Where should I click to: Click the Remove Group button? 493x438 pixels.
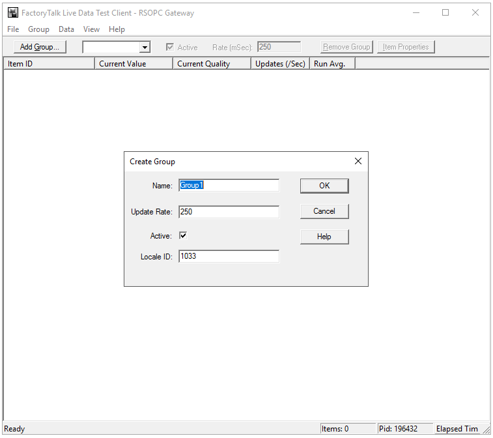[346, 47]
